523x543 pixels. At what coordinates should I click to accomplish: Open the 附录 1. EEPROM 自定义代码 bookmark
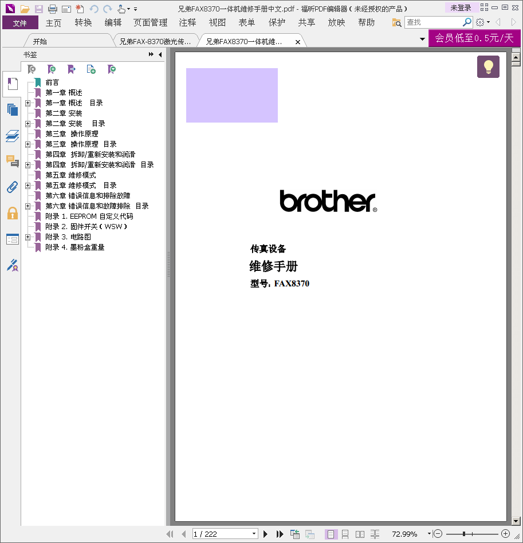point(89,216)
